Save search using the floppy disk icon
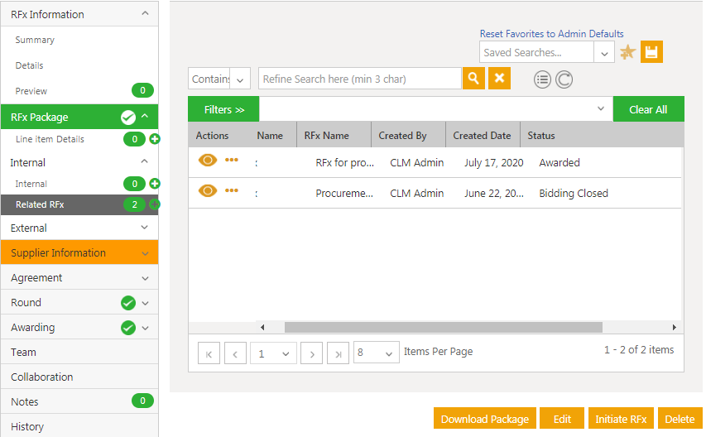Image resolution: width=706 pixels, height=437 pixels. [651, 52]
